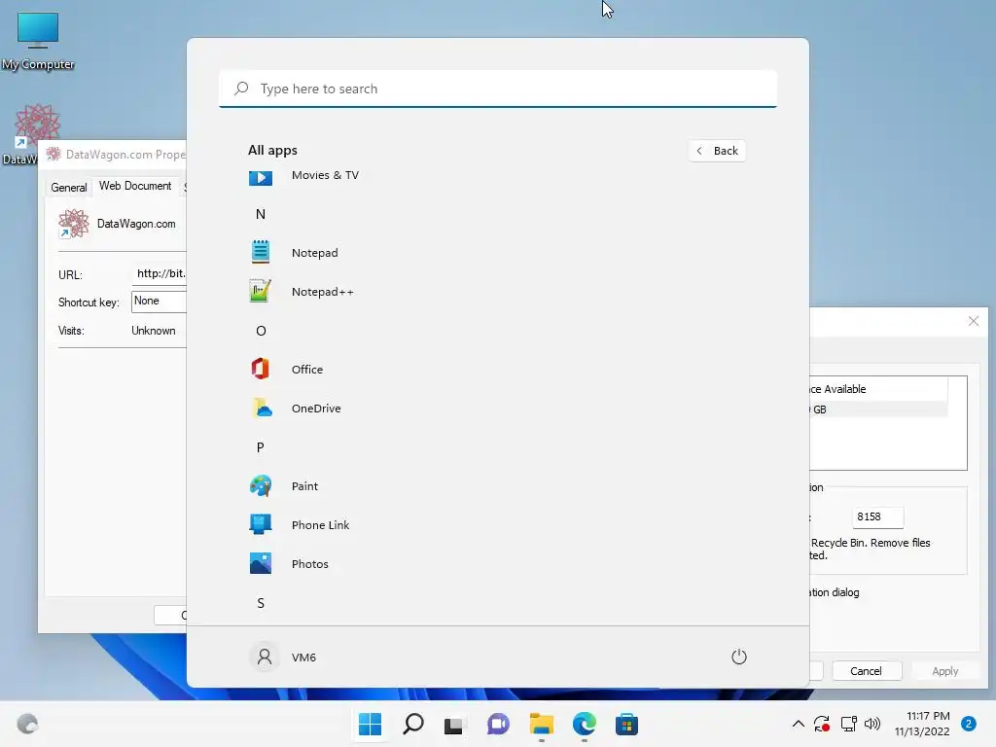
Task: Click the Notepad++ label text
Action: 323,292
